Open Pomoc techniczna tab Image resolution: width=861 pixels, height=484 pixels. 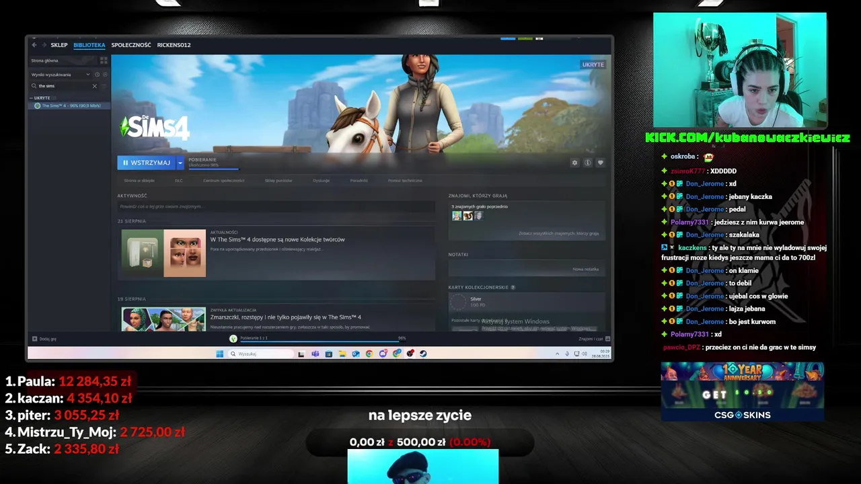click(405, 180)
